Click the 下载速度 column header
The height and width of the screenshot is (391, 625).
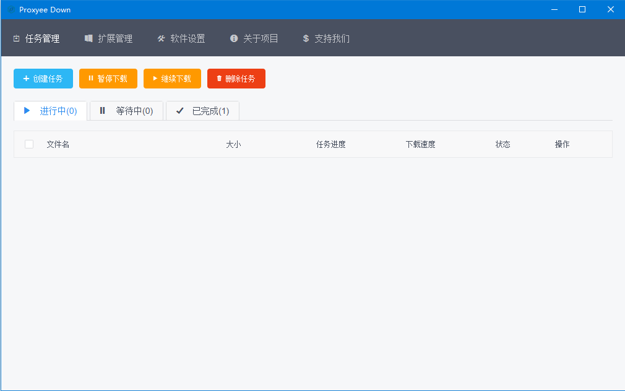pos(420,144)
